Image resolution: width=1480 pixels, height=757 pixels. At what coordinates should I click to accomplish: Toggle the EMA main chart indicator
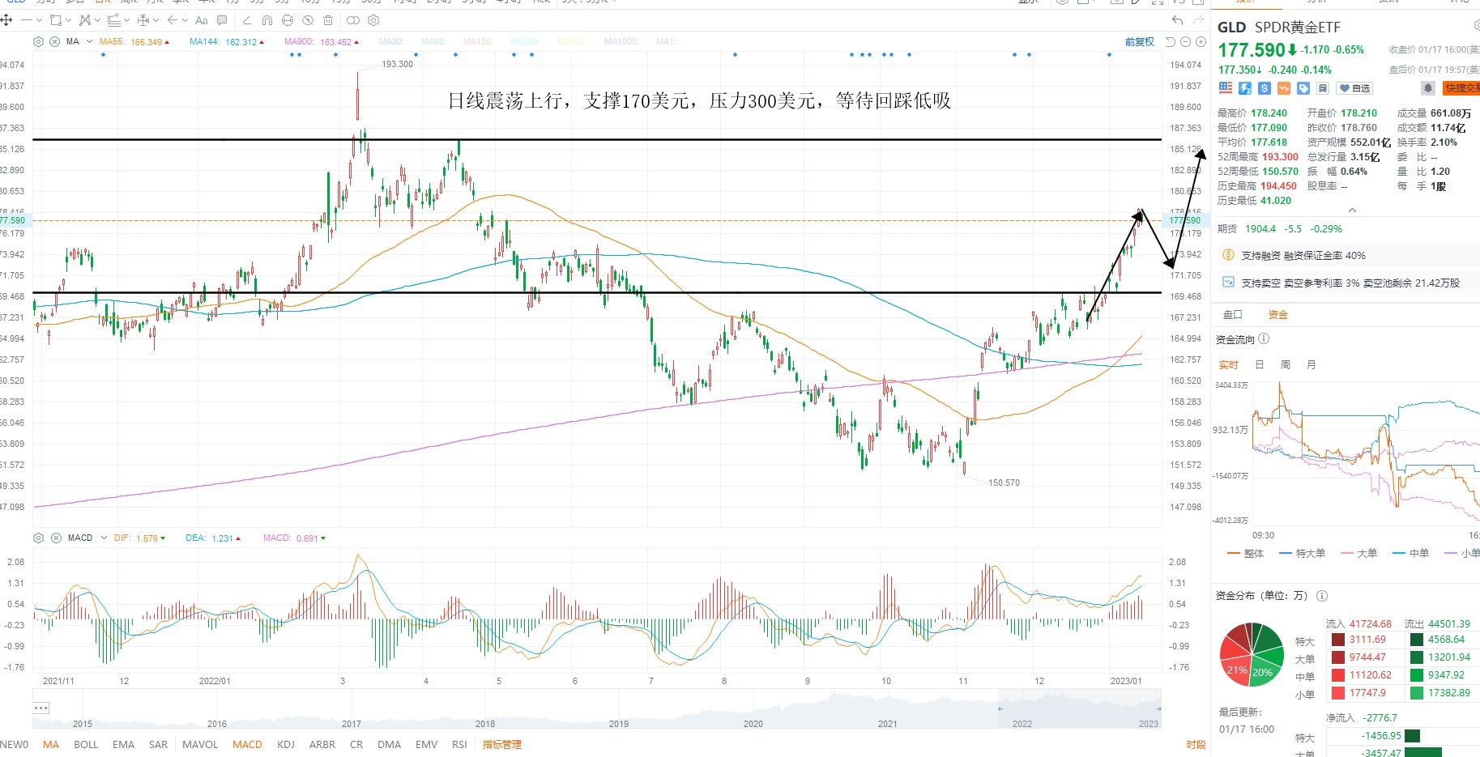point(124,744)
